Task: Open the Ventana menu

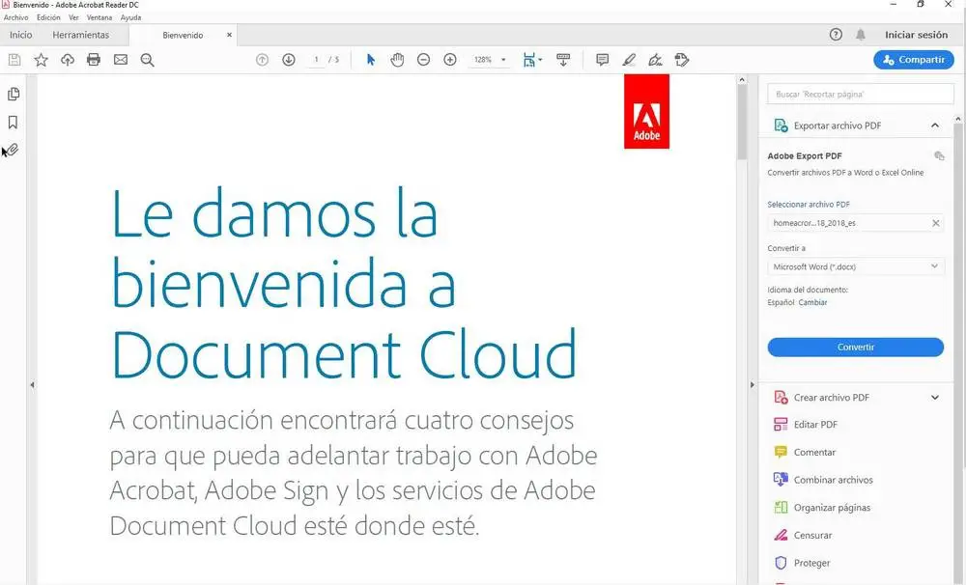Action: [x=99, y=17]
